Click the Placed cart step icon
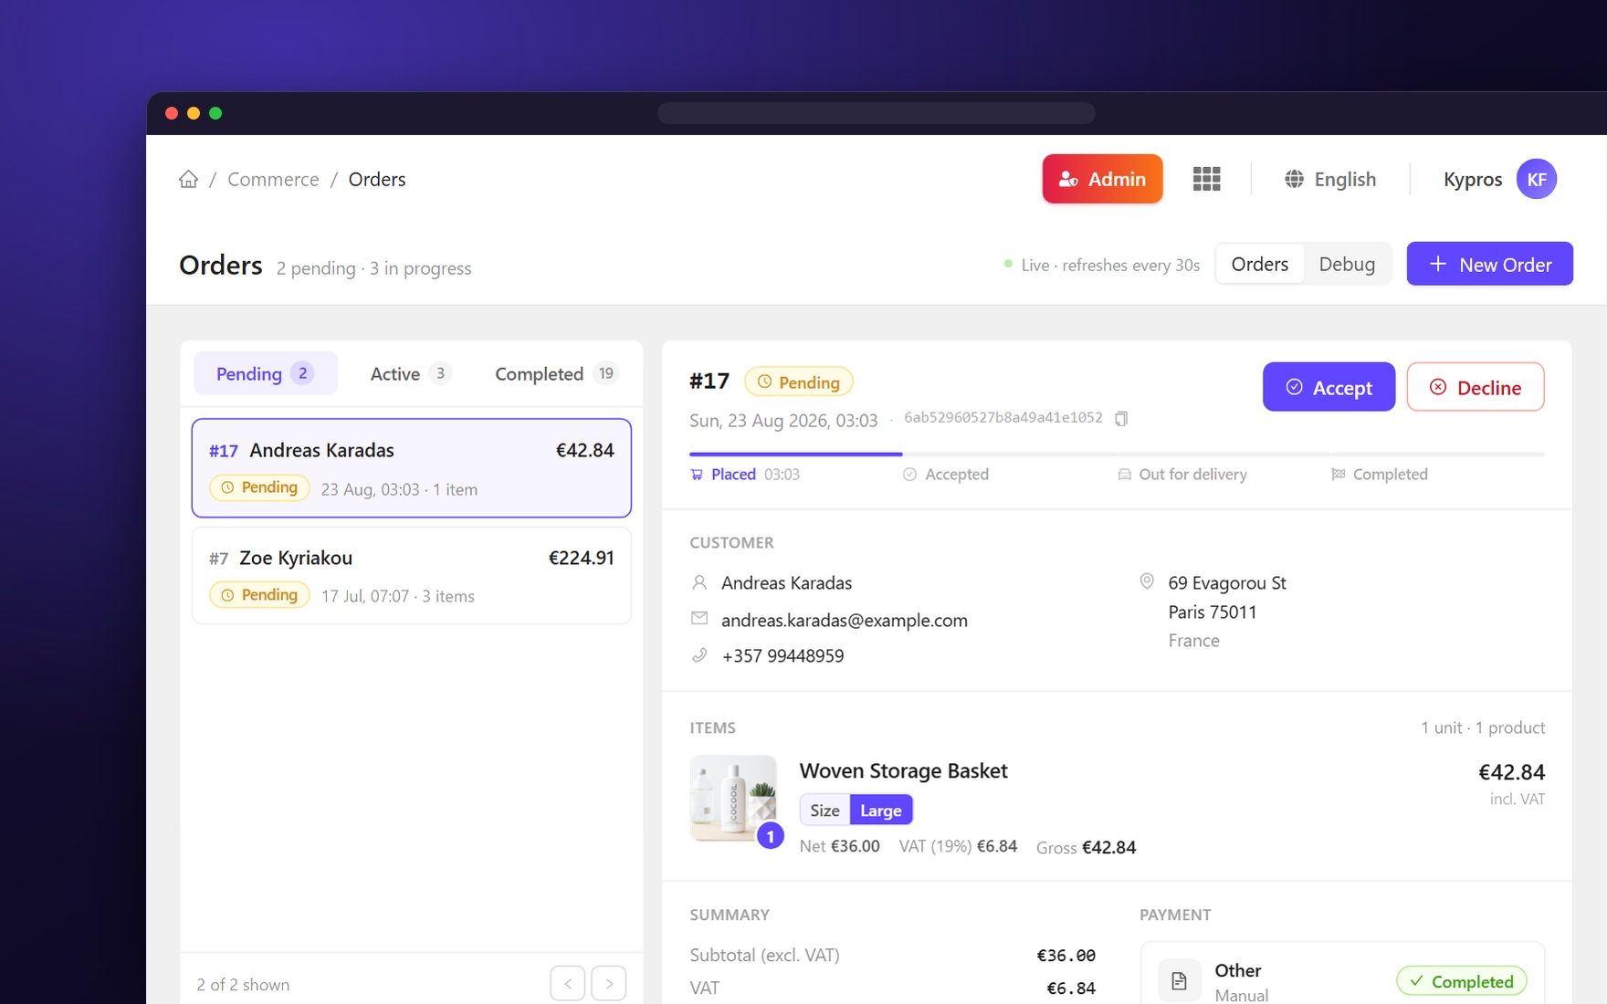Screen dimensions: 1607x1004 pyautogui.click(x=697, y=475)
